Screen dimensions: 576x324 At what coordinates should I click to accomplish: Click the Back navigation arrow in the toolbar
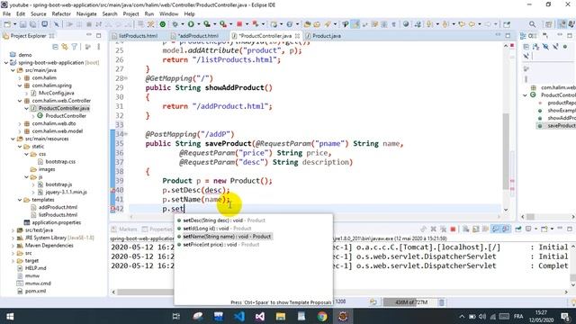click(472, 24)
